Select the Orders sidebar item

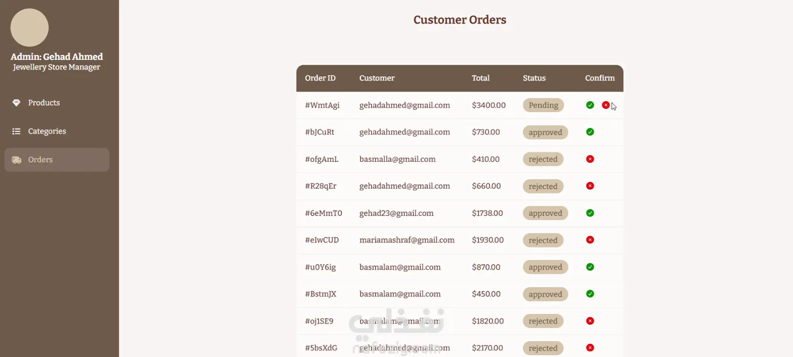pyautogui.click(x=57, y=159)
